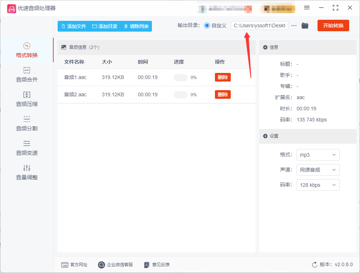360x273 pixels.
Task: Click the 添加文件 add file button
Action: coord(74,26)
